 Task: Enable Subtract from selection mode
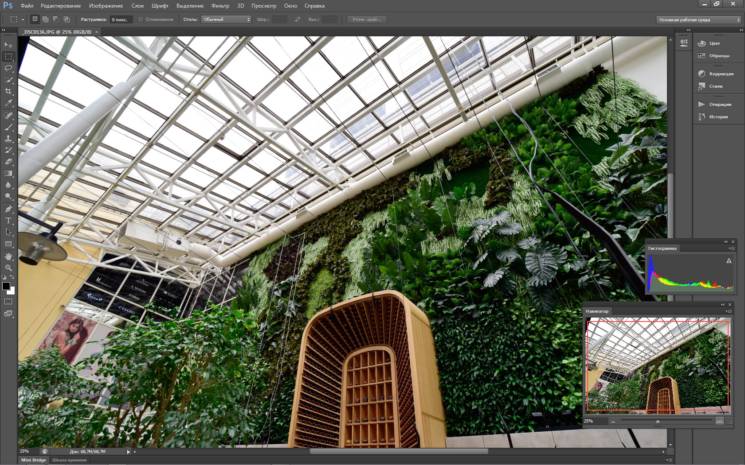click(x=56, y=19)
